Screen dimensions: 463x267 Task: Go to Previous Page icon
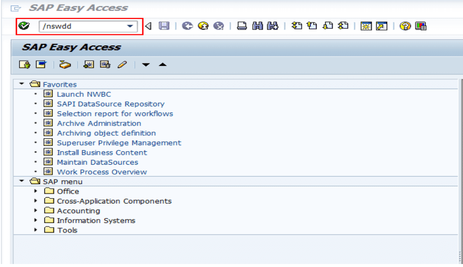coord(312,26)
